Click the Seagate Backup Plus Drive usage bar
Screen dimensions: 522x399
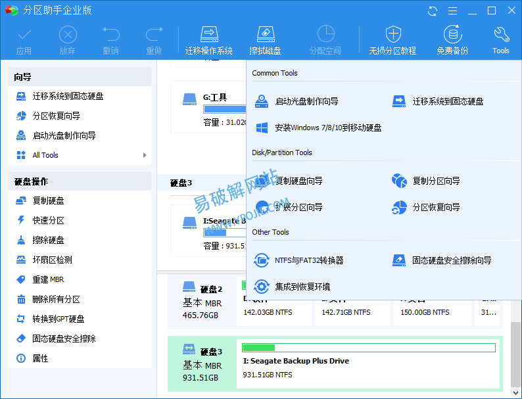pyautogui.click(x=368, y=347)
